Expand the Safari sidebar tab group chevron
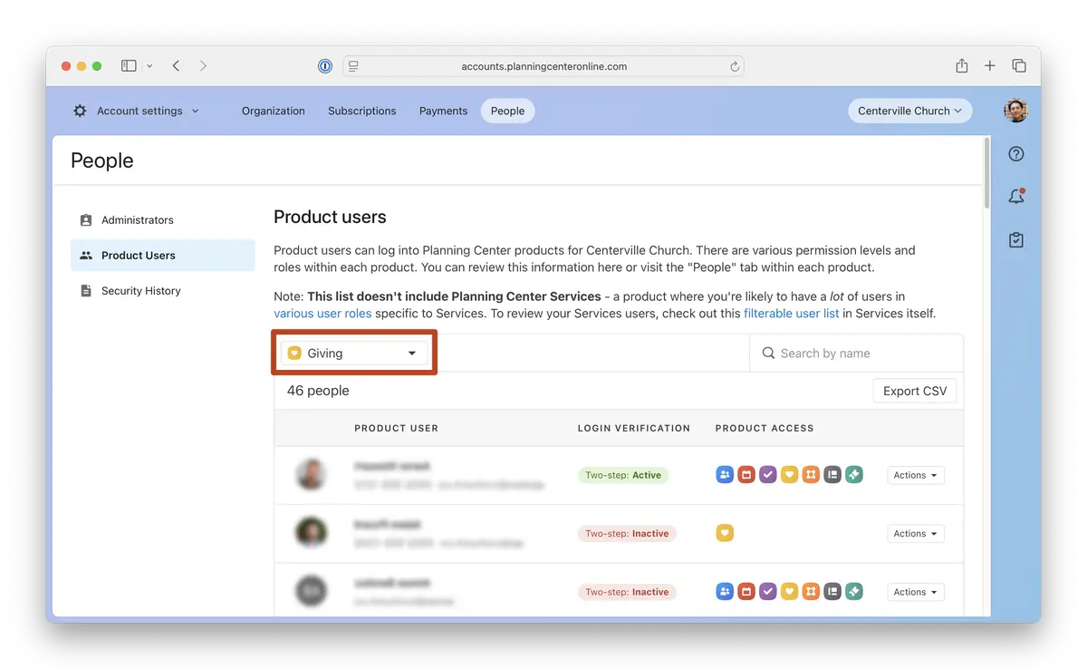Screen dimensions: 1087x669 click(149, 66)
